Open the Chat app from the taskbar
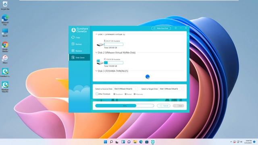 point(129,142)
